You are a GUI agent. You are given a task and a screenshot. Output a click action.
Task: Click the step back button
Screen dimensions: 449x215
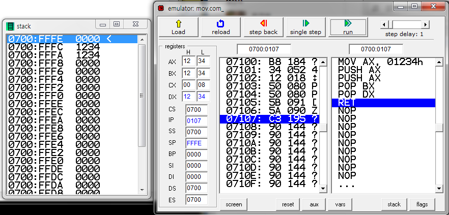(x=263, y=27)
